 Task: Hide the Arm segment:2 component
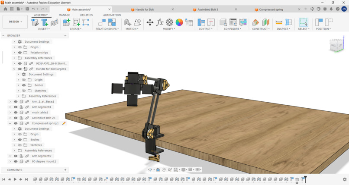tap(16, 156)
